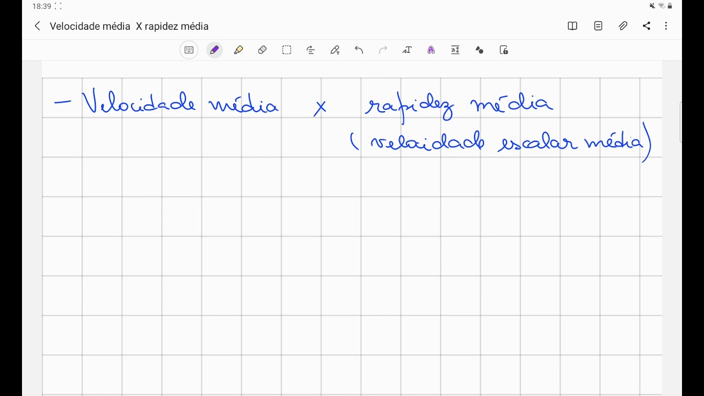Select the Highlighter tool
The width and height of the screenshot is (704, 396).
pos(238,50)
